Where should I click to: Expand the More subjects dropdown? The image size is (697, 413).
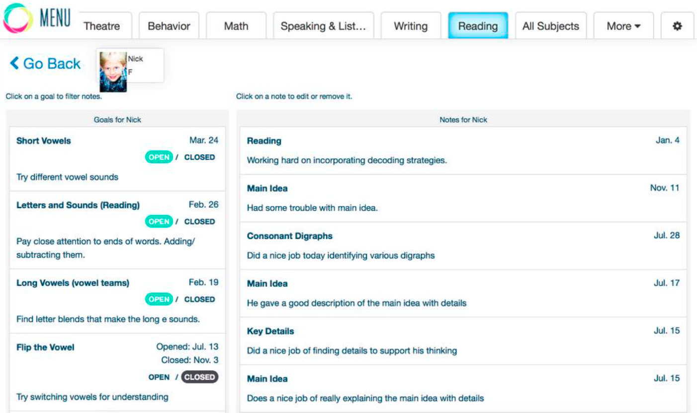(623, 26)
